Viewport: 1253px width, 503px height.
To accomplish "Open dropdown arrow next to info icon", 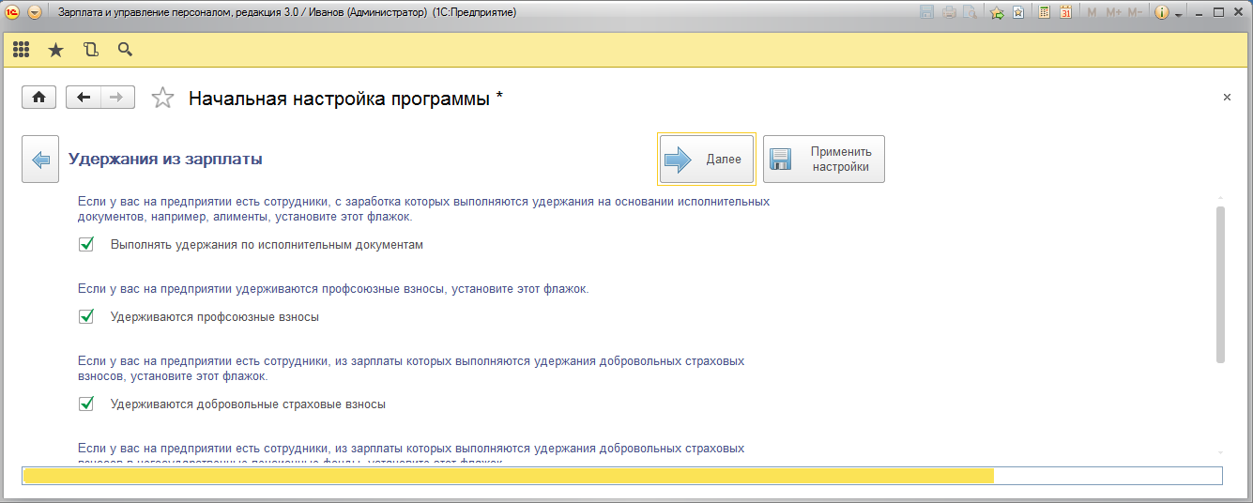I will [x=1177, y=13].
